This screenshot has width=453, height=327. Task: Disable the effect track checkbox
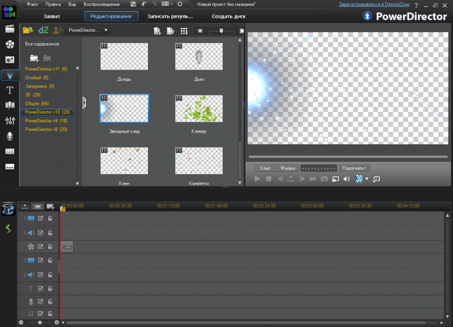coord(41,246)
